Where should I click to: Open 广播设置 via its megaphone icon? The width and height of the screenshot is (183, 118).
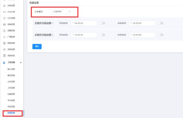(4, 37)
